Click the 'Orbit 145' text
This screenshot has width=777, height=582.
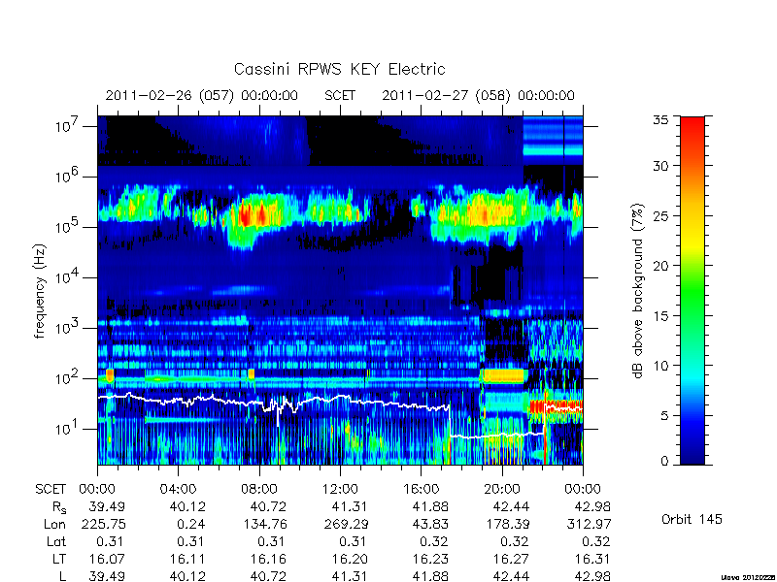pos(692,519)
